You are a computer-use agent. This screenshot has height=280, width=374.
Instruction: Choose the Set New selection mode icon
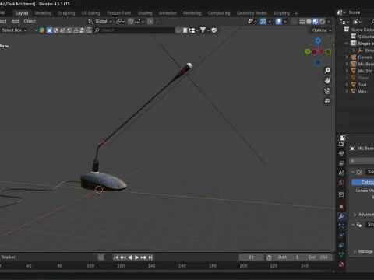click(x=49, y=30)
